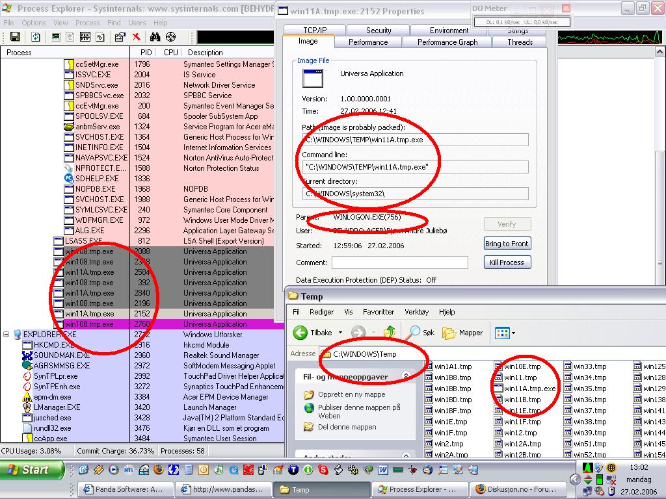
Task: Click the Start button
Action: [31, 470]
